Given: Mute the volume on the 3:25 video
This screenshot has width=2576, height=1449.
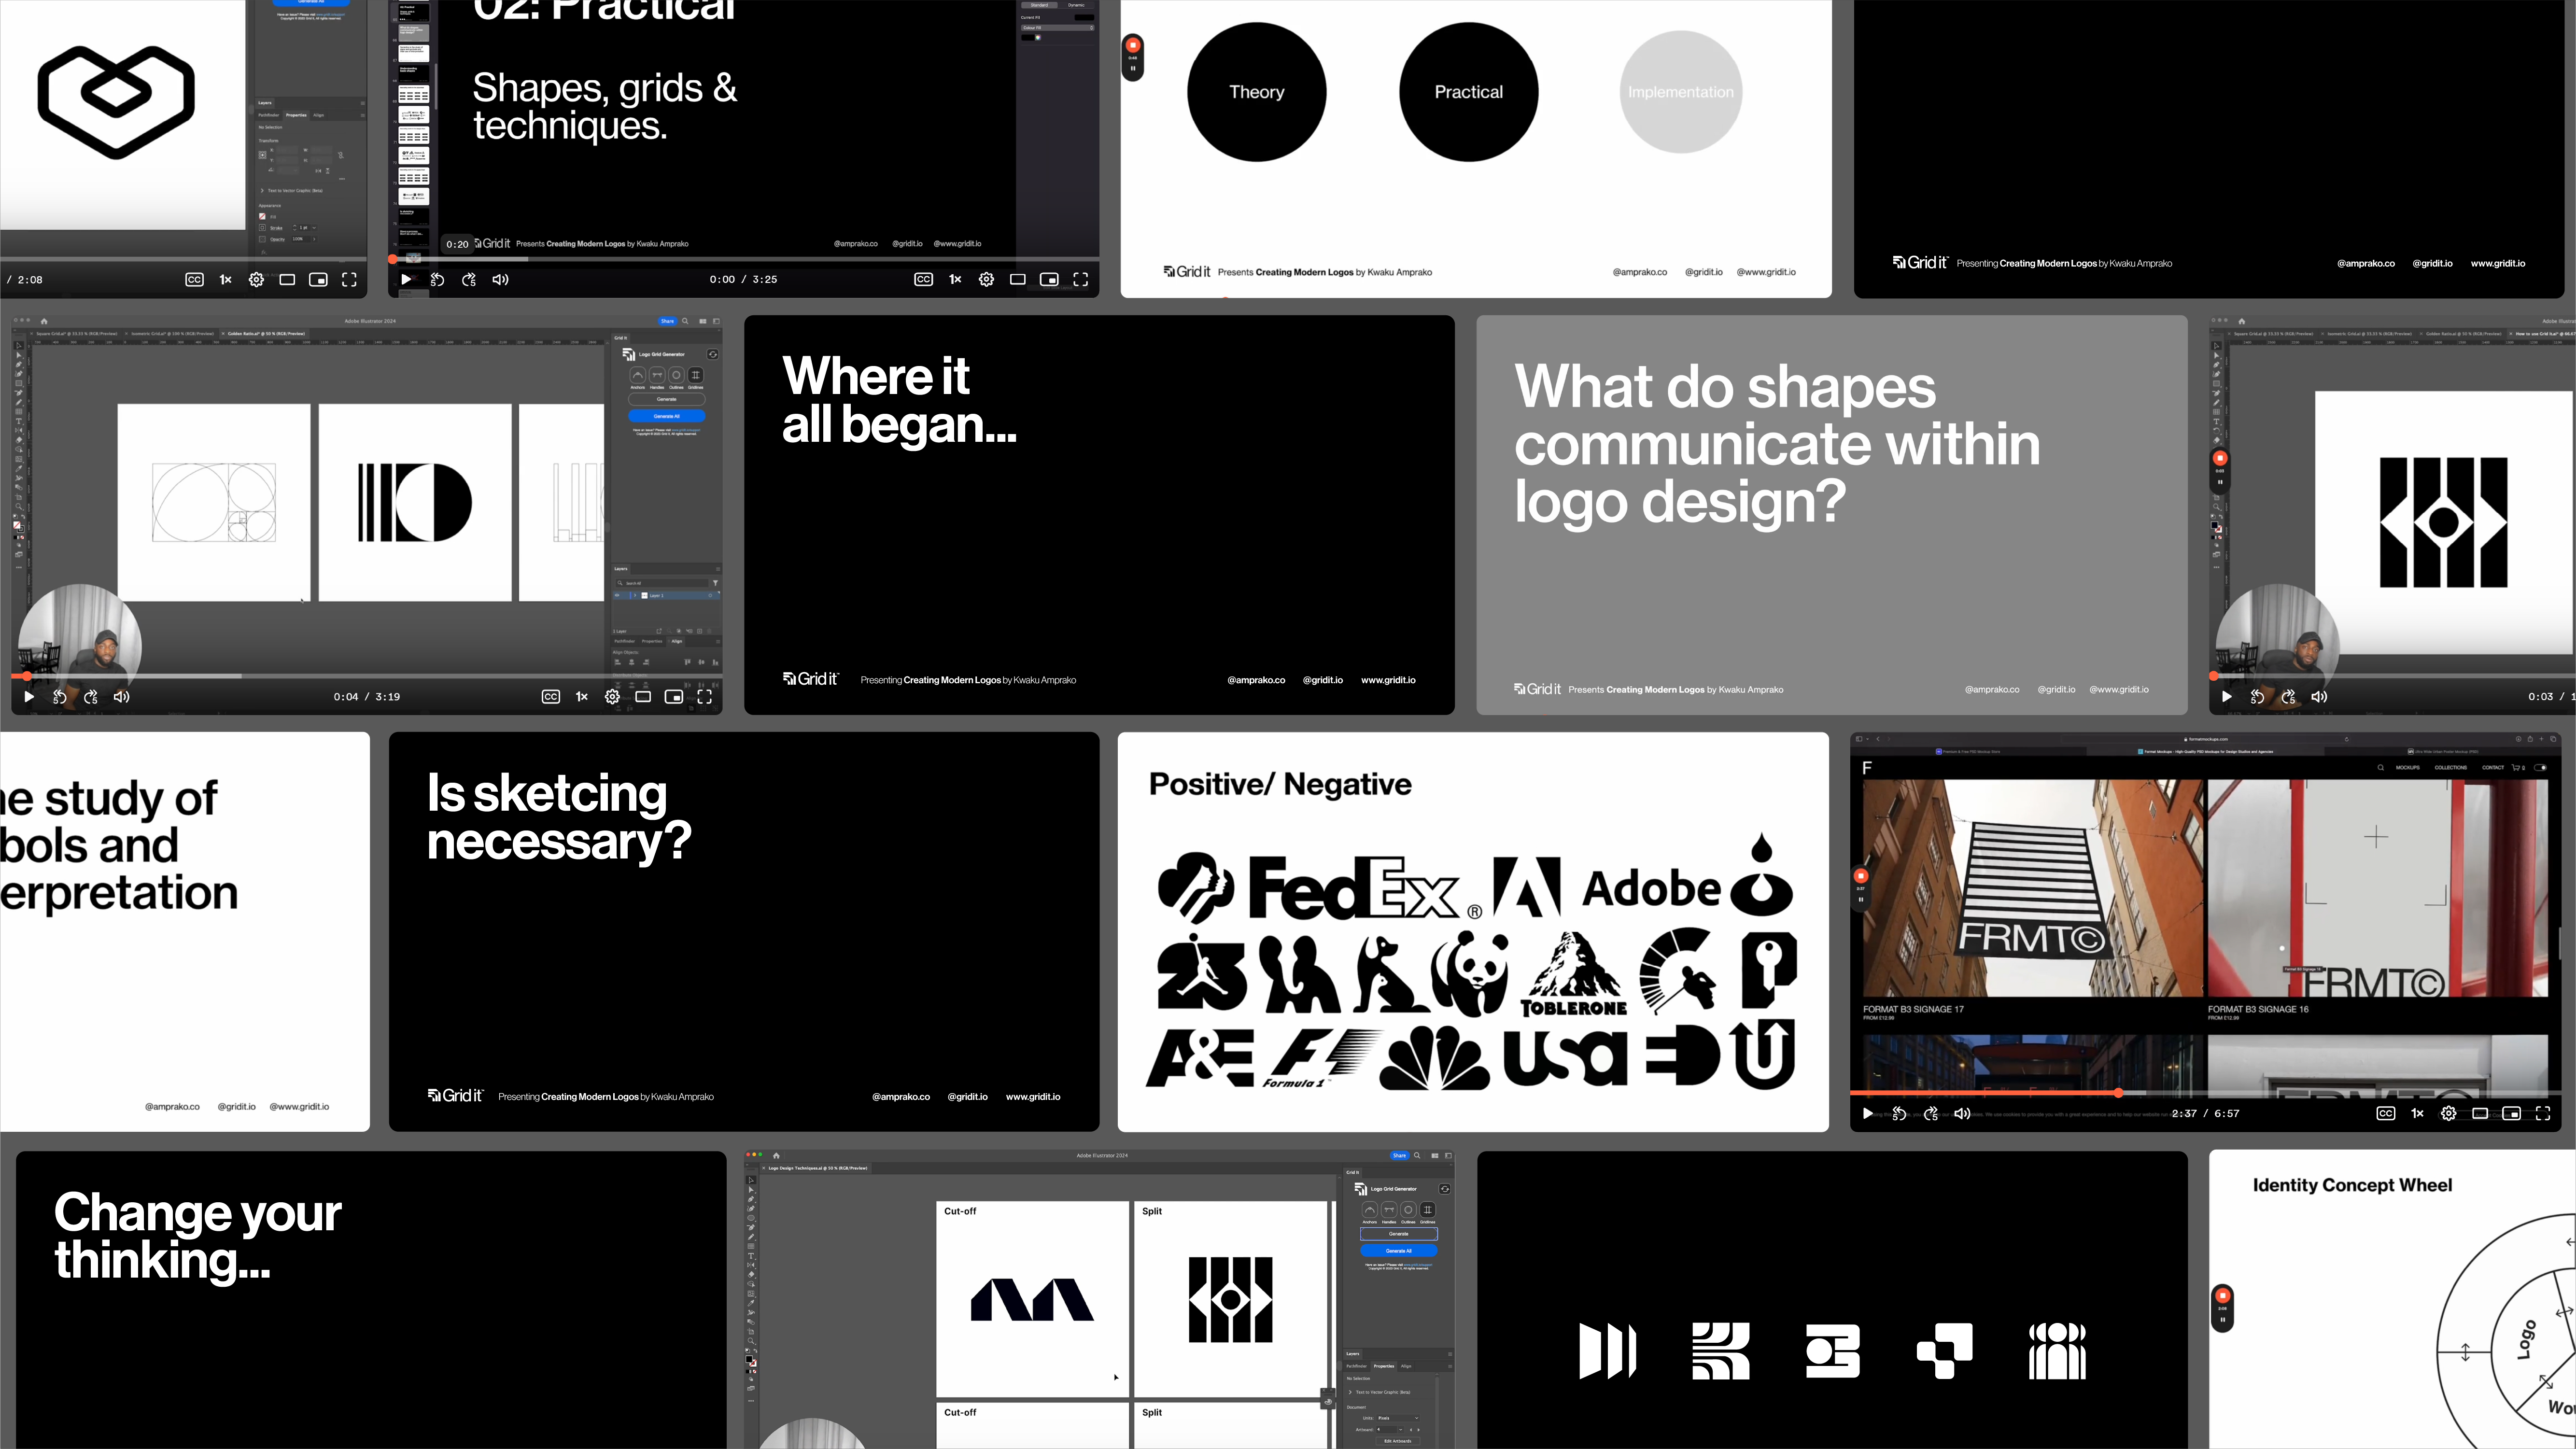Looking at the screenshot, I should [x=500, y=280].
